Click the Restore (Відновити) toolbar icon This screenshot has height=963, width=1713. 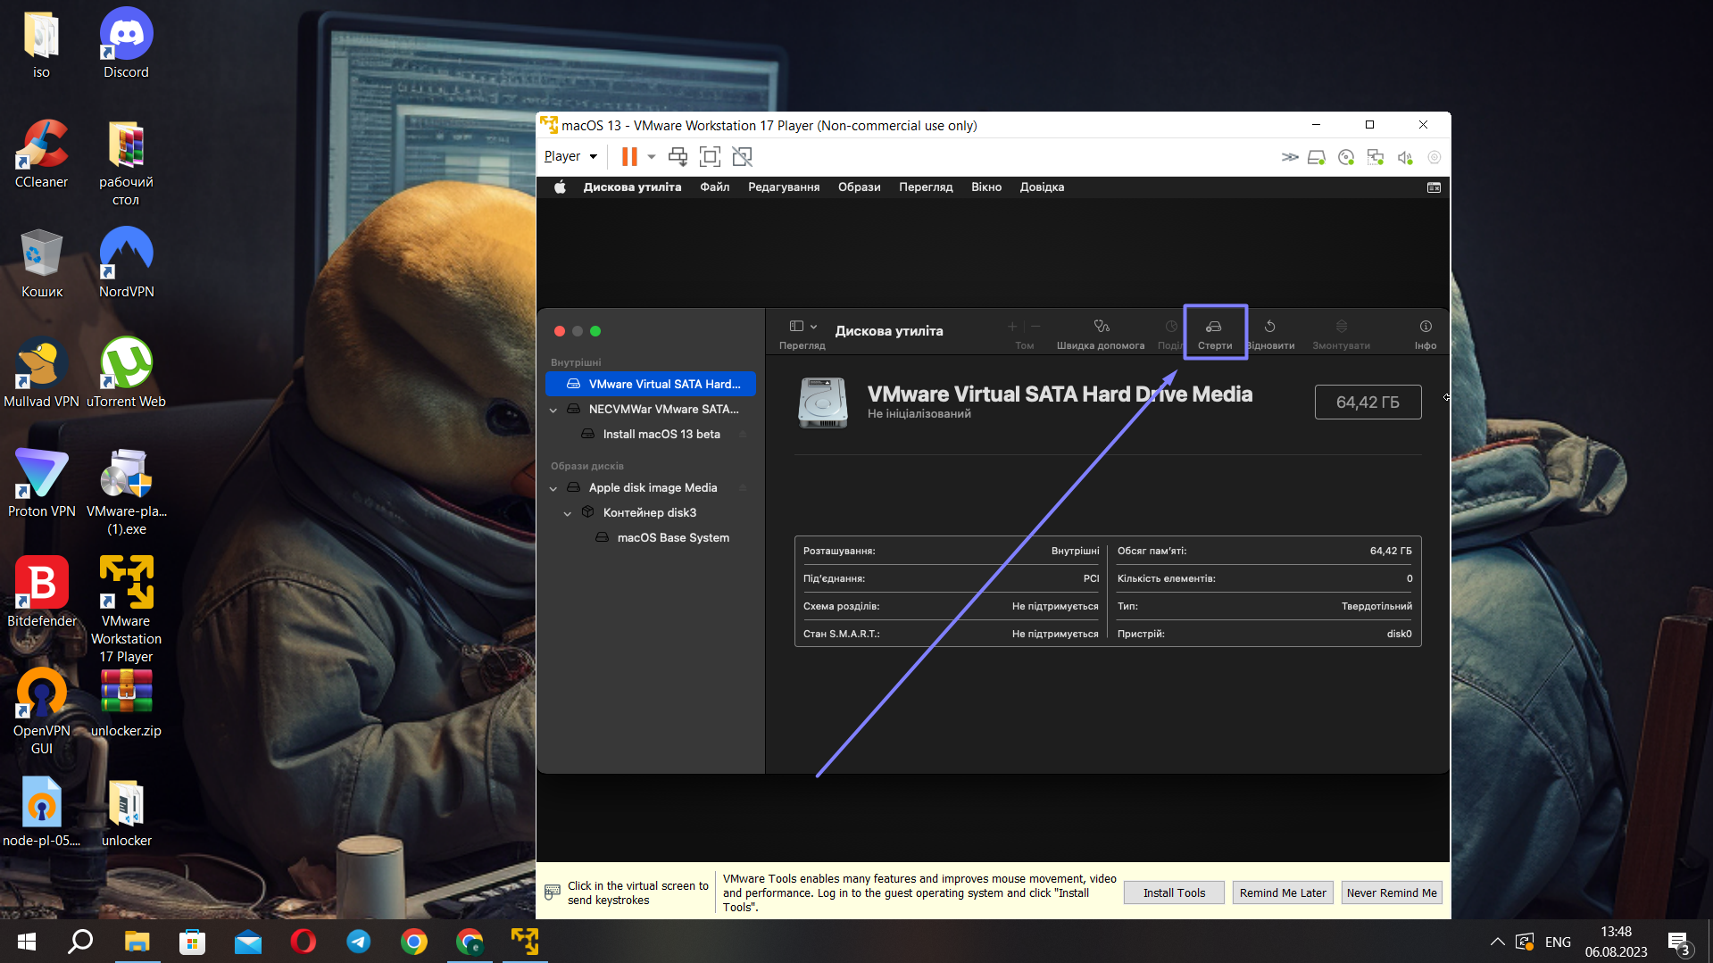[1269, 327]
